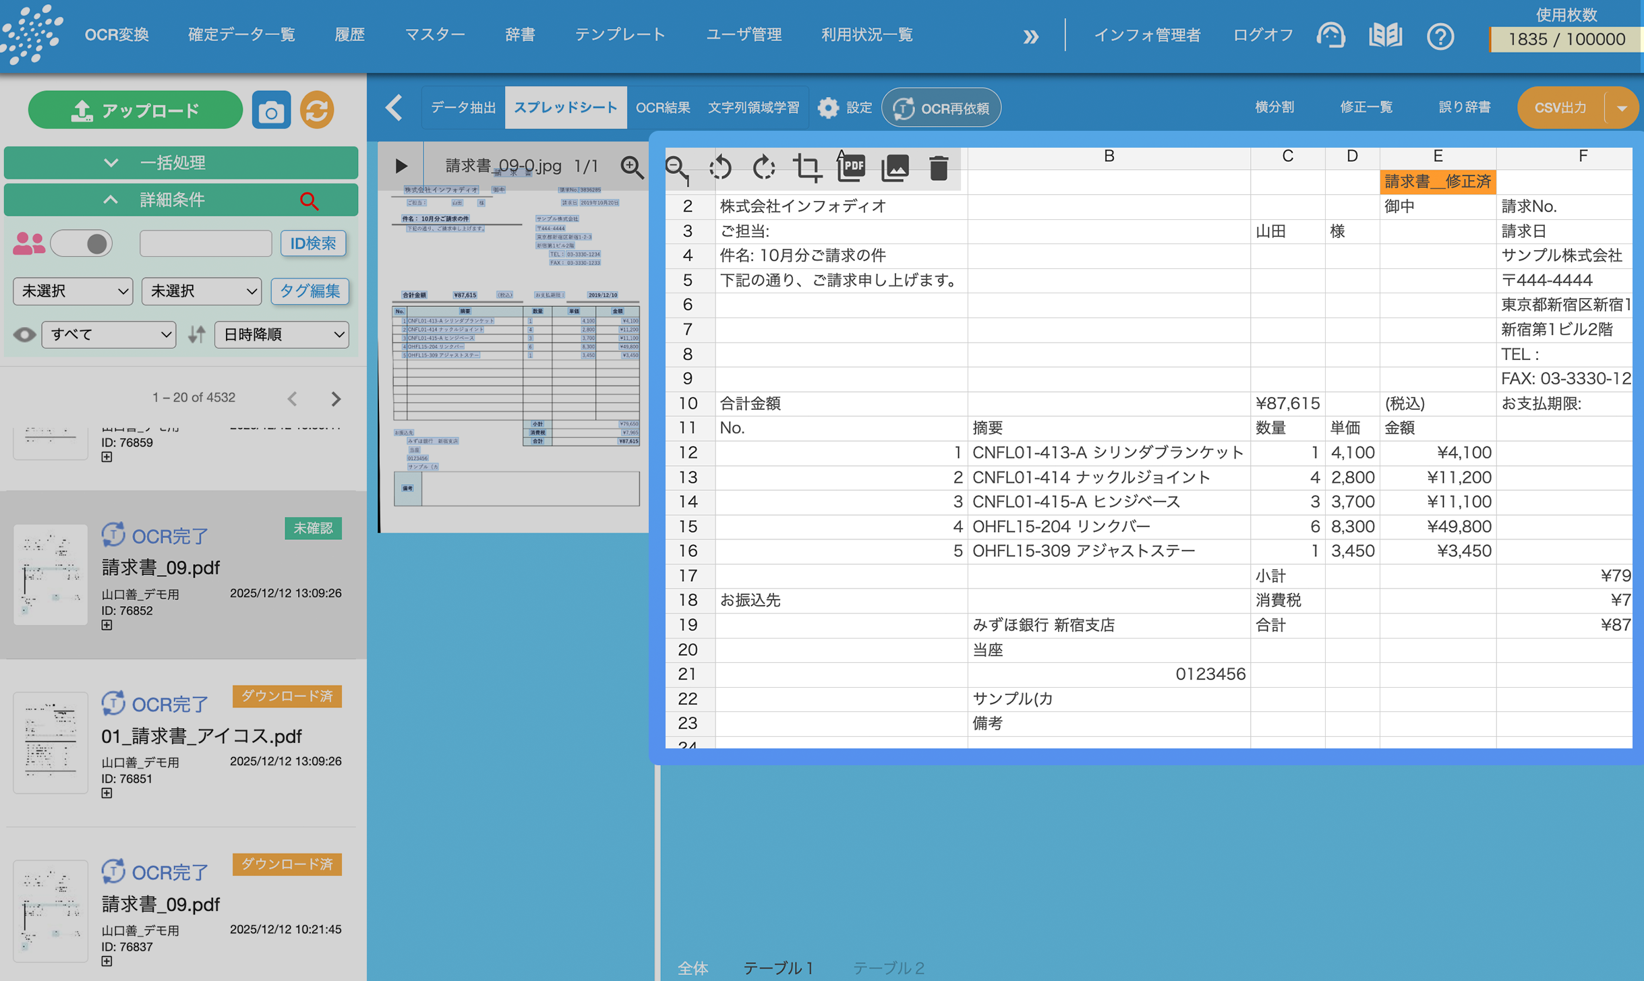Viewport: 1644px width, 981px height.
Task: Expand the 一括処理 section
Action: pyautogui.click(x=181, y=162)
